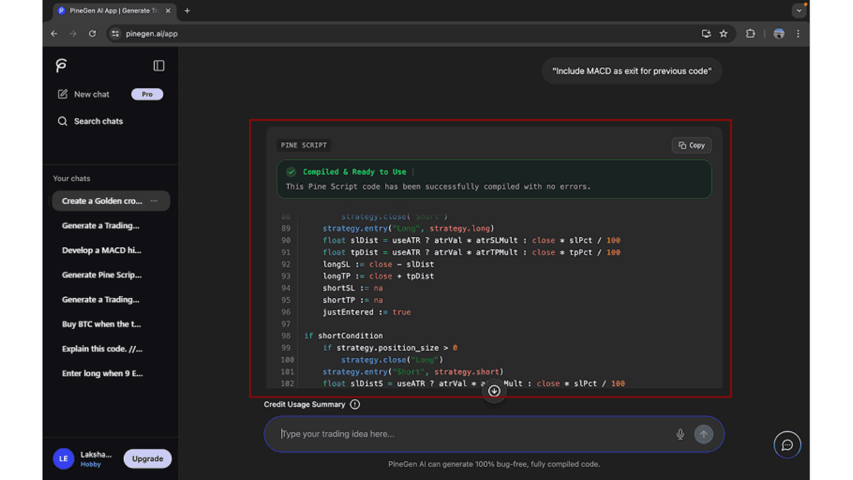Click the Pro badge
This screenshot has height=480, width=853.
(147, 94)
